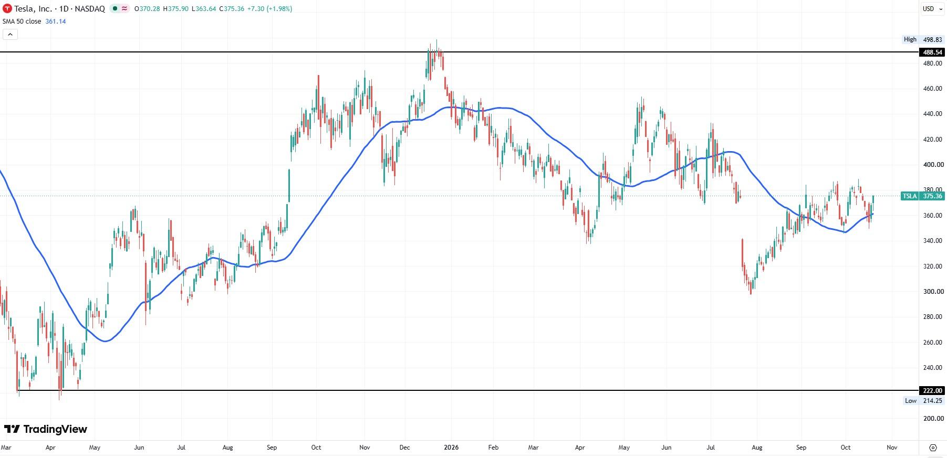The height and width of the screenshot is (458, 947).
Task: Click the Tesla logo icon
Action: (7, 8)
